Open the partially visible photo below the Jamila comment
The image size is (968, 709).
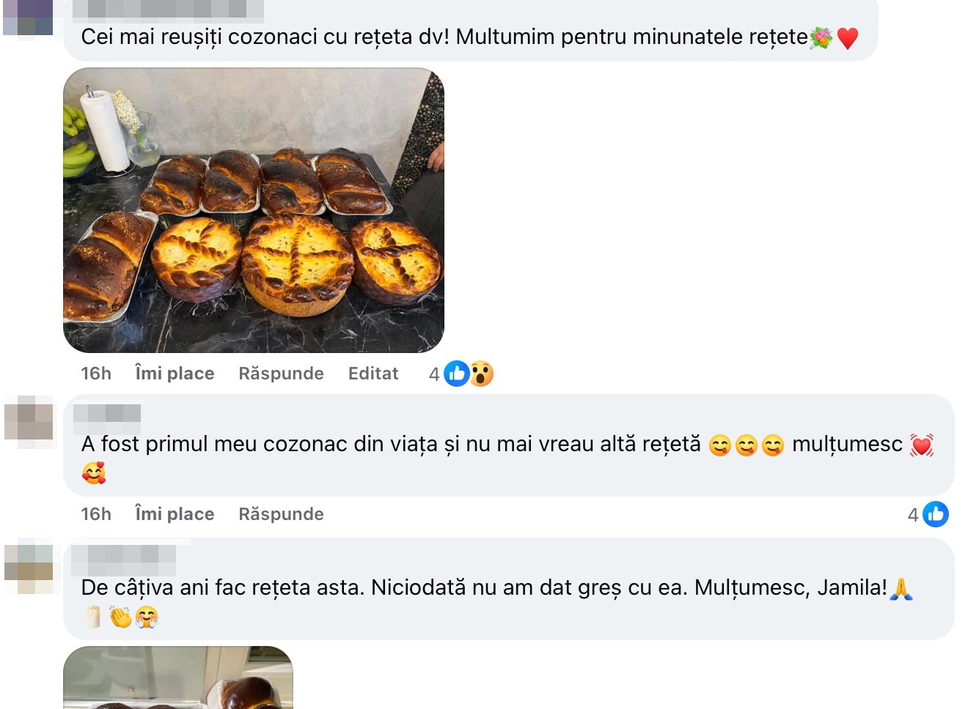[x=178, y=678]
